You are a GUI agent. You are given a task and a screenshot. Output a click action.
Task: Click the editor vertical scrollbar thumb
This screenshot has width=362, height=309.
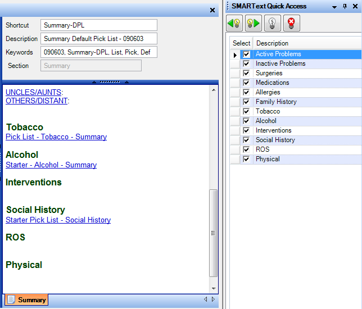tap(214, 233)
